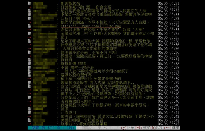This screenshot has height=131, width=205.
Task: Select the comment starting '金融這次漲上來'
Action: (x=107, y=34)
